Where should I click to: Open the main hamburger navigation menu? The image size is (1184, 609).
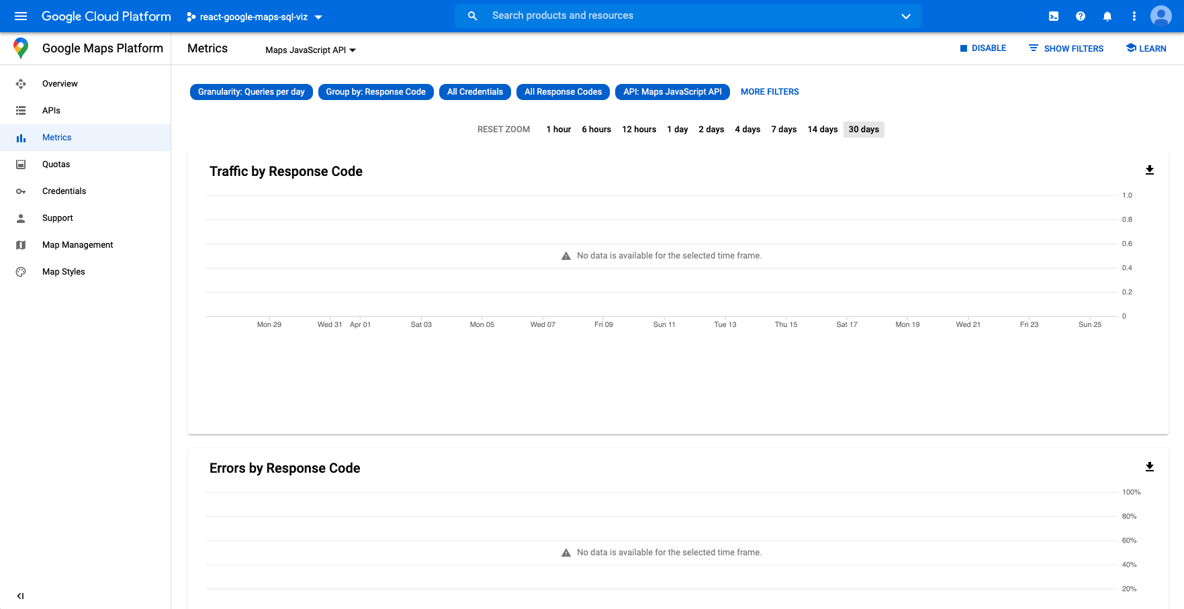(x=21, y=16)
